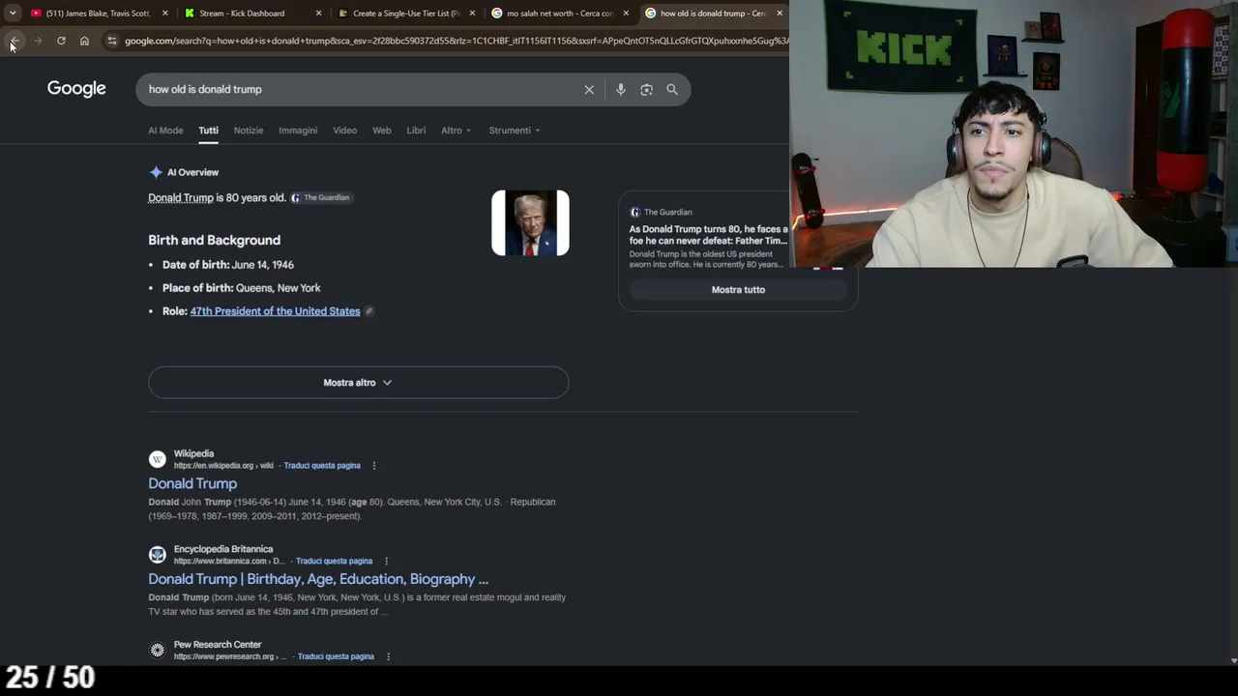Click the link icon after 47th President
The width and height of the screenshot is (1238, 696).
coord(368,311)
